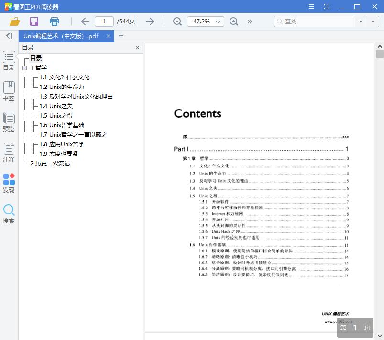The height and width of the screenshot is (340, 384).
Task: Click '1.6 Unix 哲学基础' line in page
Action: point(269,245)
